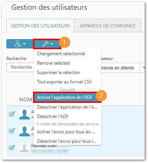Toggle the third user's checkbox

(12, 148)
